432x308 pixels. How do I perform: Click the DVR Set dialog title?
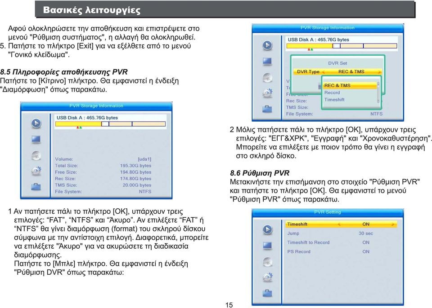pyautogui.click(x=337, y=63)
